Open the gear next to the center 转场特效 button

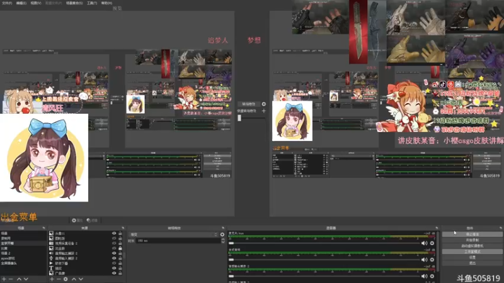[264, 104]
